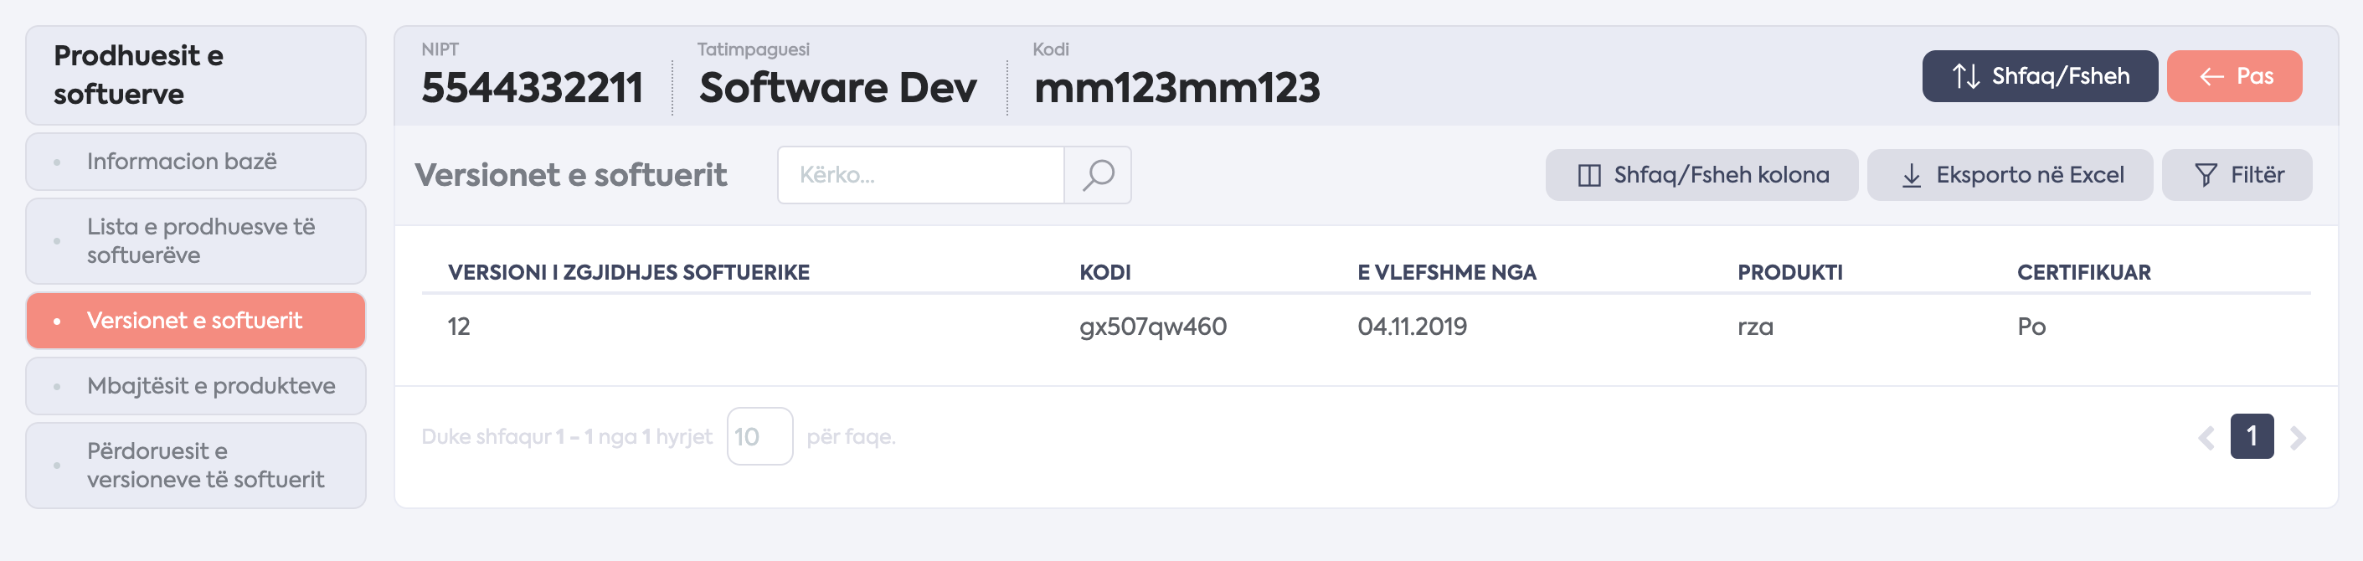Sort by the Kodi column header

(x=1104, y=272)
